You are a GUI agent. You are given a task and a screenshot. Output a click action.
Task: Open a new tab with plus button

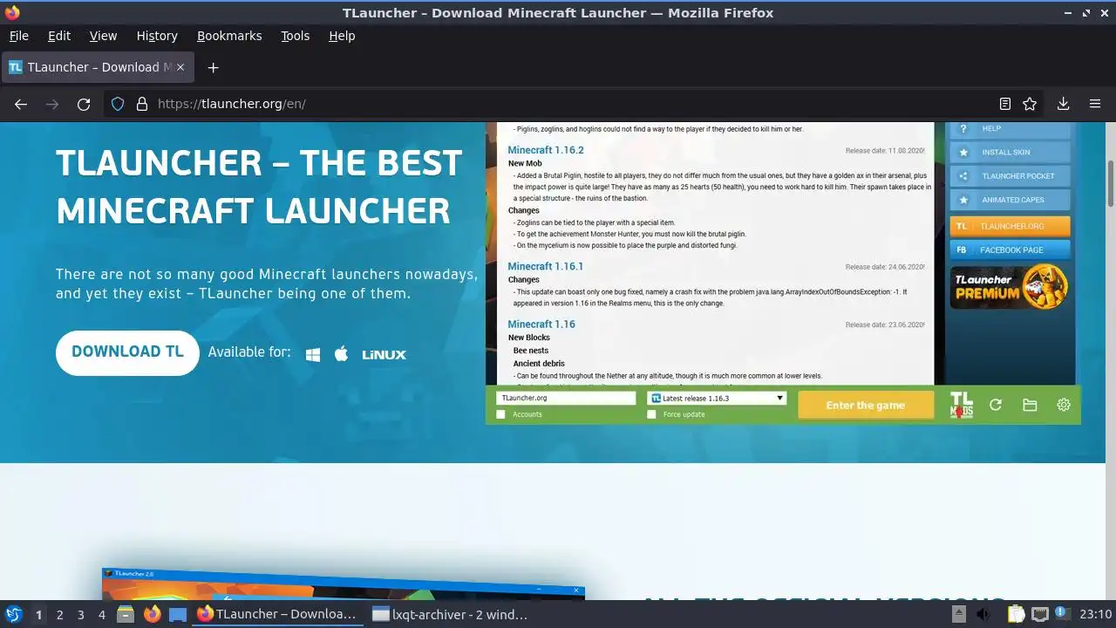(213, 67)
